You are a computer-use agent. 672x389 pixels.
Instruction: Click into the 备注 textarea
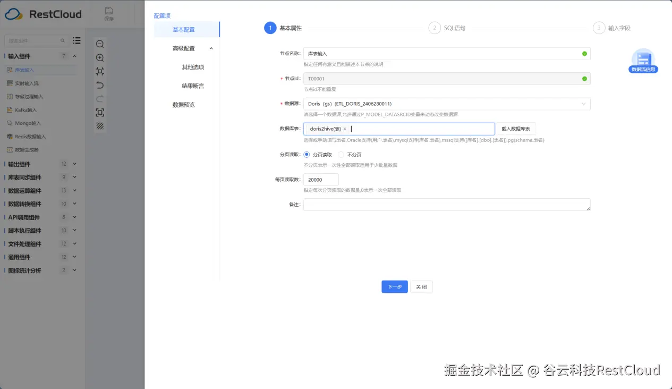[447, 205]
